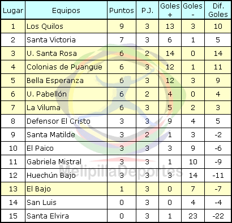The width and height of the screenshot is (232, 223).
Task: Click U. Pabellón team name
Action: pyautogui.click(x=46, y=94)
